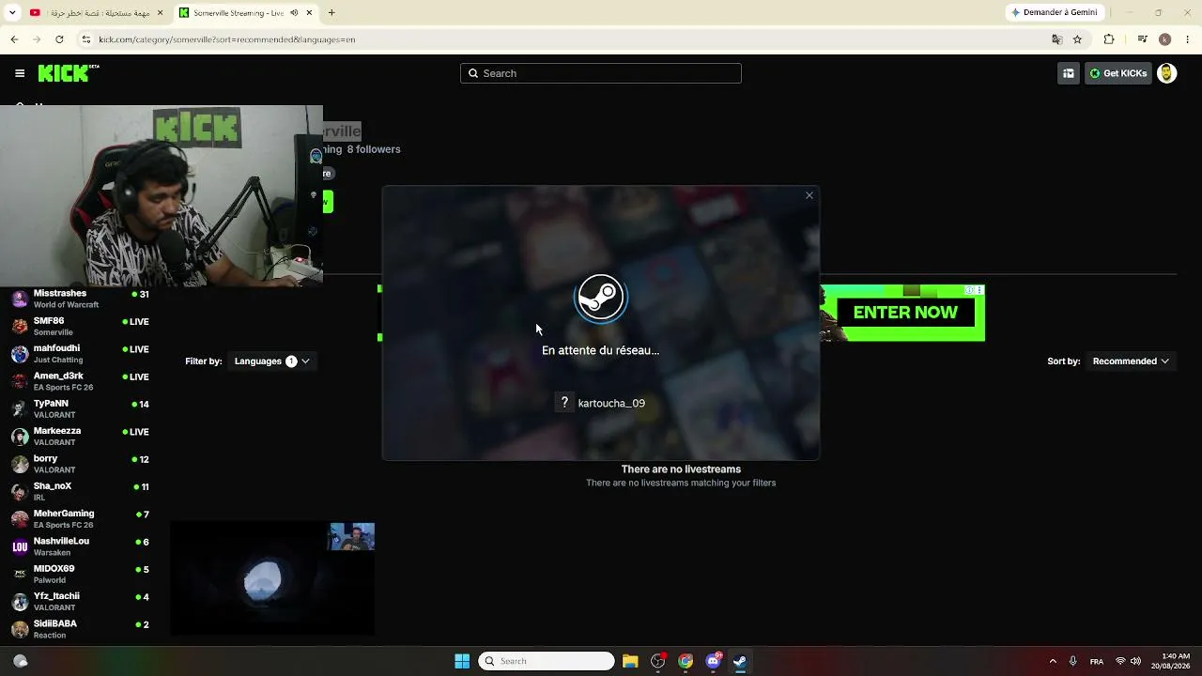Close the Somerville Streaming tab
The width and height of the screenshot is (1202, 676).
coord(309,13)
